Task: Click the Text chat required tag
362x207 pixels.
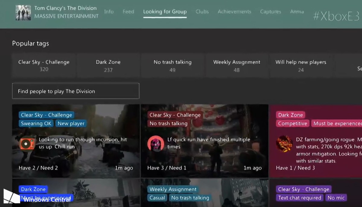Action: [x=300, y=198]
